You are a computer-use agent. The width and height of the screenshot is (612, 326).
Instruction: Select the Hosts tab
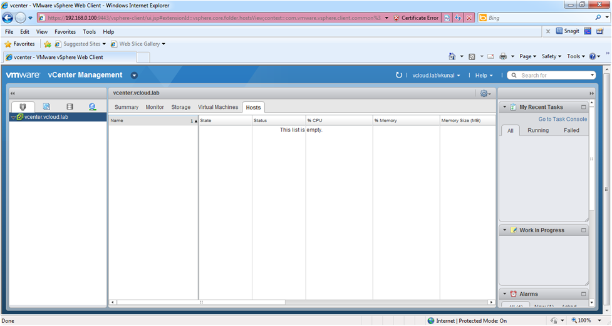pos(253,107)
